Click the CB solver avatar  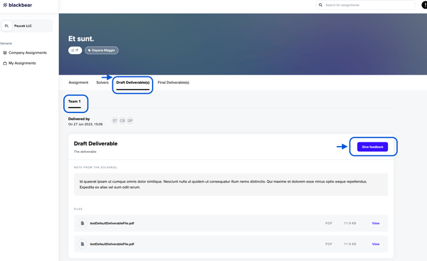pos(122,121)
